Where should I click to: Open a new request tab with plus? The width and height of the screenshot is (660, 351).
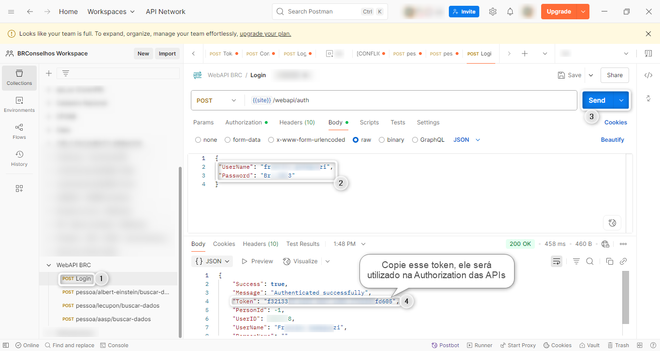click(525, 54)
